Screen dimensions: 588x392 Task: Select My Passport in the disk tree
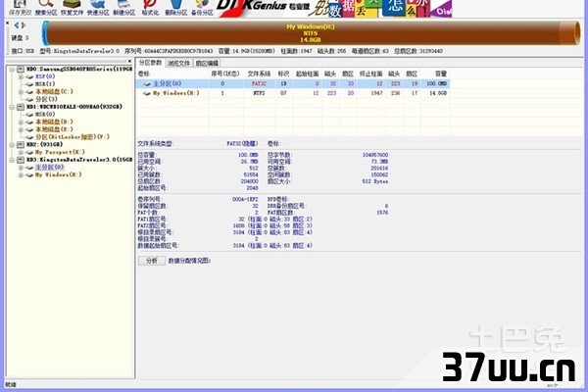[x=60, y=152]
